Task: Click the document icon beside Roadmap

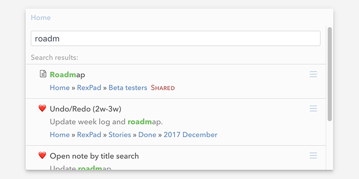Action: pyautogui.click(x=43, y=74)
